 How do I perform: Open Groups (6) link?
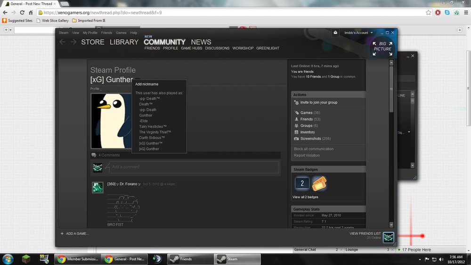pos(309,126)
